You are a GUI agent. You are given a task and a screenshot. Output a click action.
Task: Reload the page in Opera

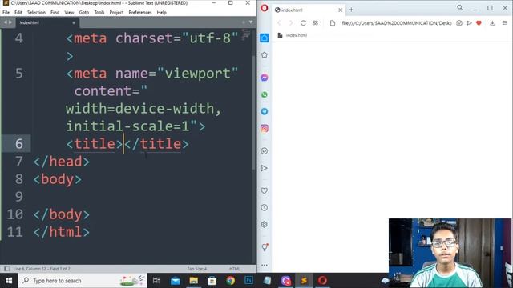[303, 23]
